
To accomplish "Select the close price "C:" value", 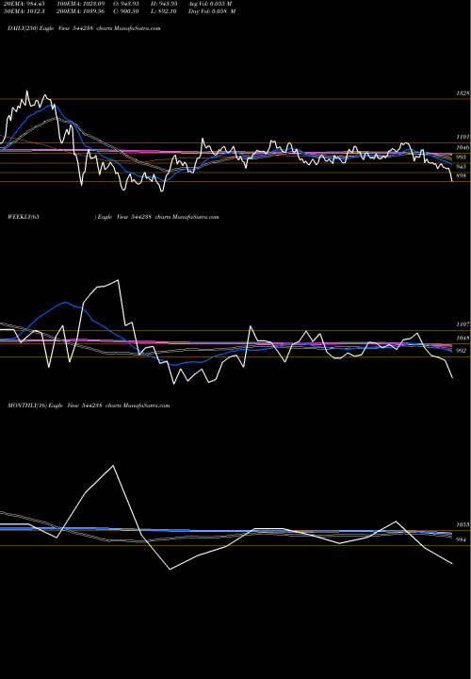I will pyautogui.click(x=126, y=11).
